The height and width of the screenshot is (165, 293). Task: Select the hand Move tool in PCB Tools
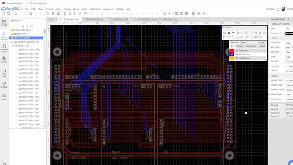(255, 33)
